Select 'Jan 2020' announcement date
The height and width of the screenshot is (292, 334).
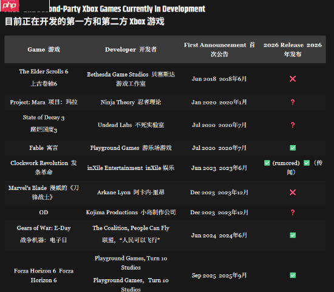[x=204, y=102]
